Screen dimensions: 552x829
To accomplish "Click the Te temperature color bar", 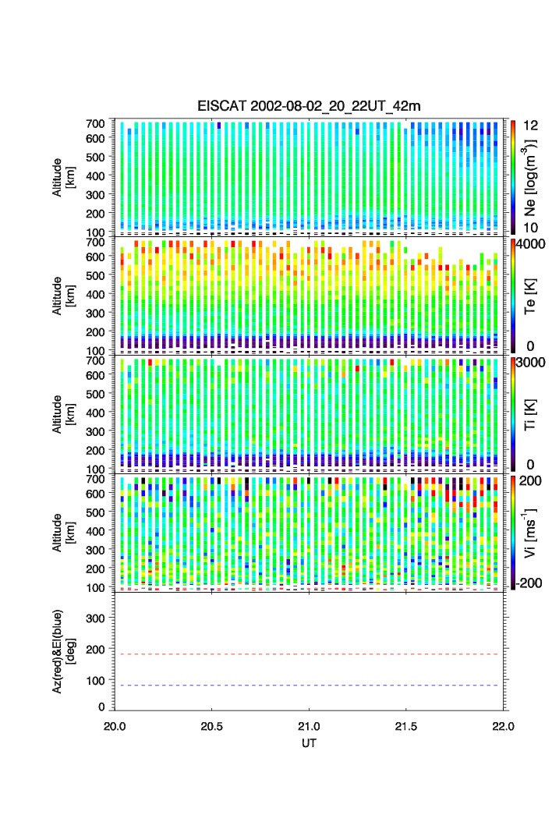I will pos(513,296).
